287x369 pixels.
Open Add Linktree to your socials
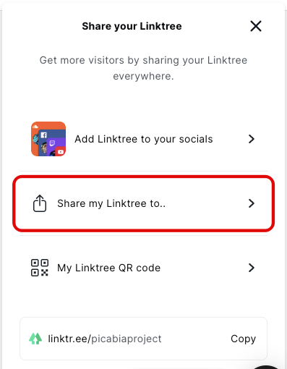[143, 139]
